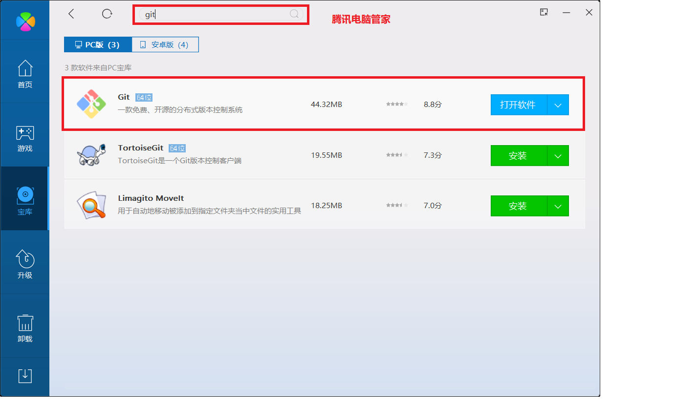676x407 pixels.
Task: Click the 64位 badge next to Git
Action: (144, 97)
